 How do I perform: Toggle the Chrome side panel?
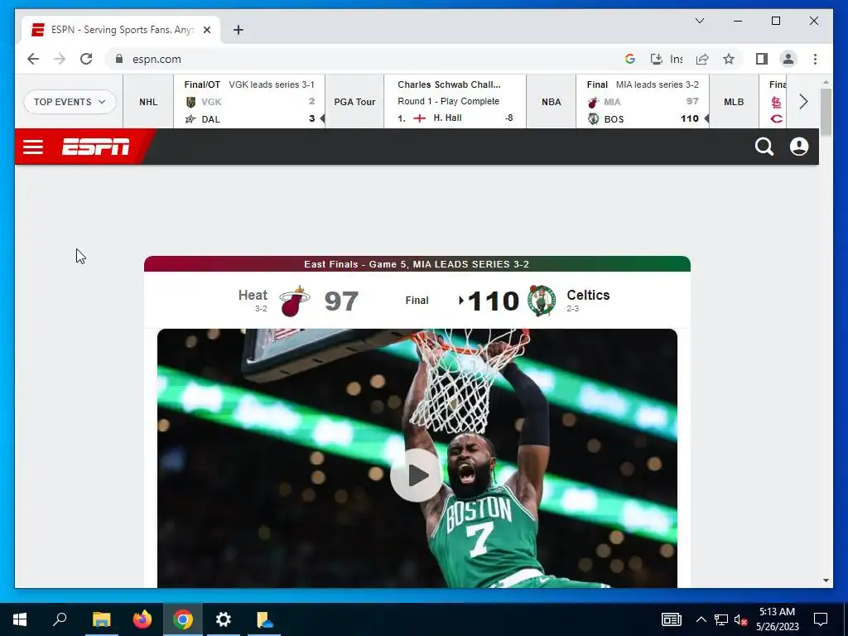762,59
